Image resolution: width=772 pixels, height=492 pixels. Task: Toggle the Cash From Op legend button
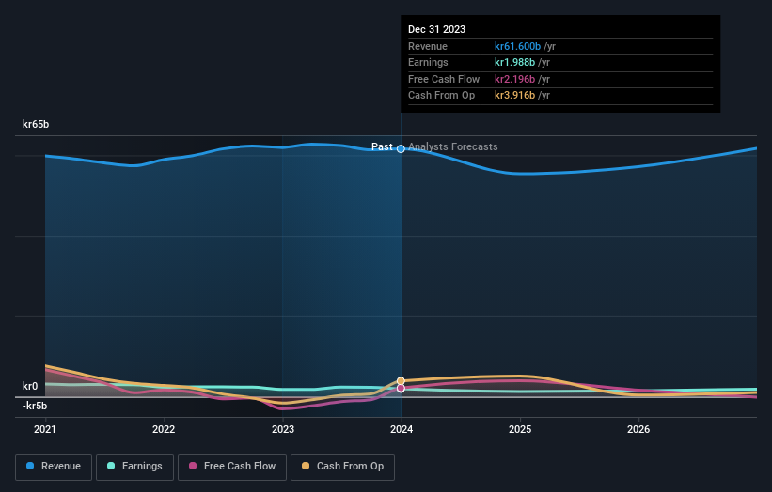[x=342, y=467]
